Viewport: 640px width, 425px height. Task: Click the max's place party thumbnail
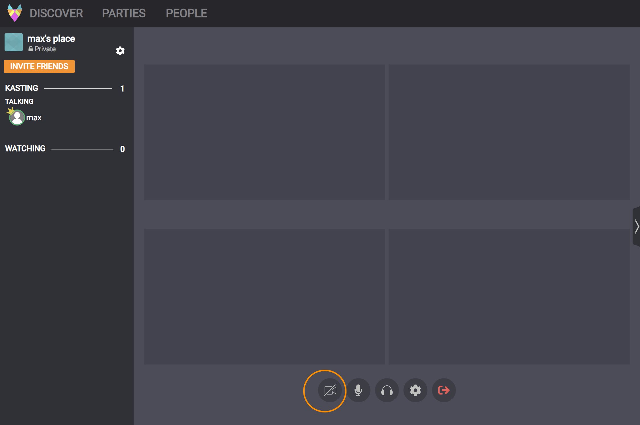coord(14,42)
